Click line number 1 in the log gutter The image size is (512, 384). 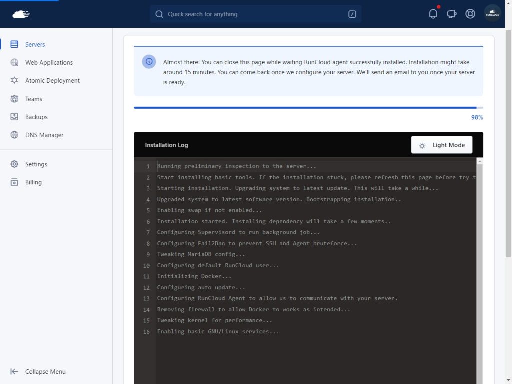tap(148, 166)
